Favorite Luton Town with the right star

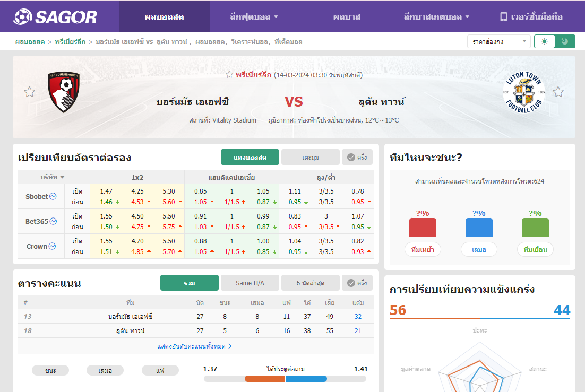click(x=558, y=92)
